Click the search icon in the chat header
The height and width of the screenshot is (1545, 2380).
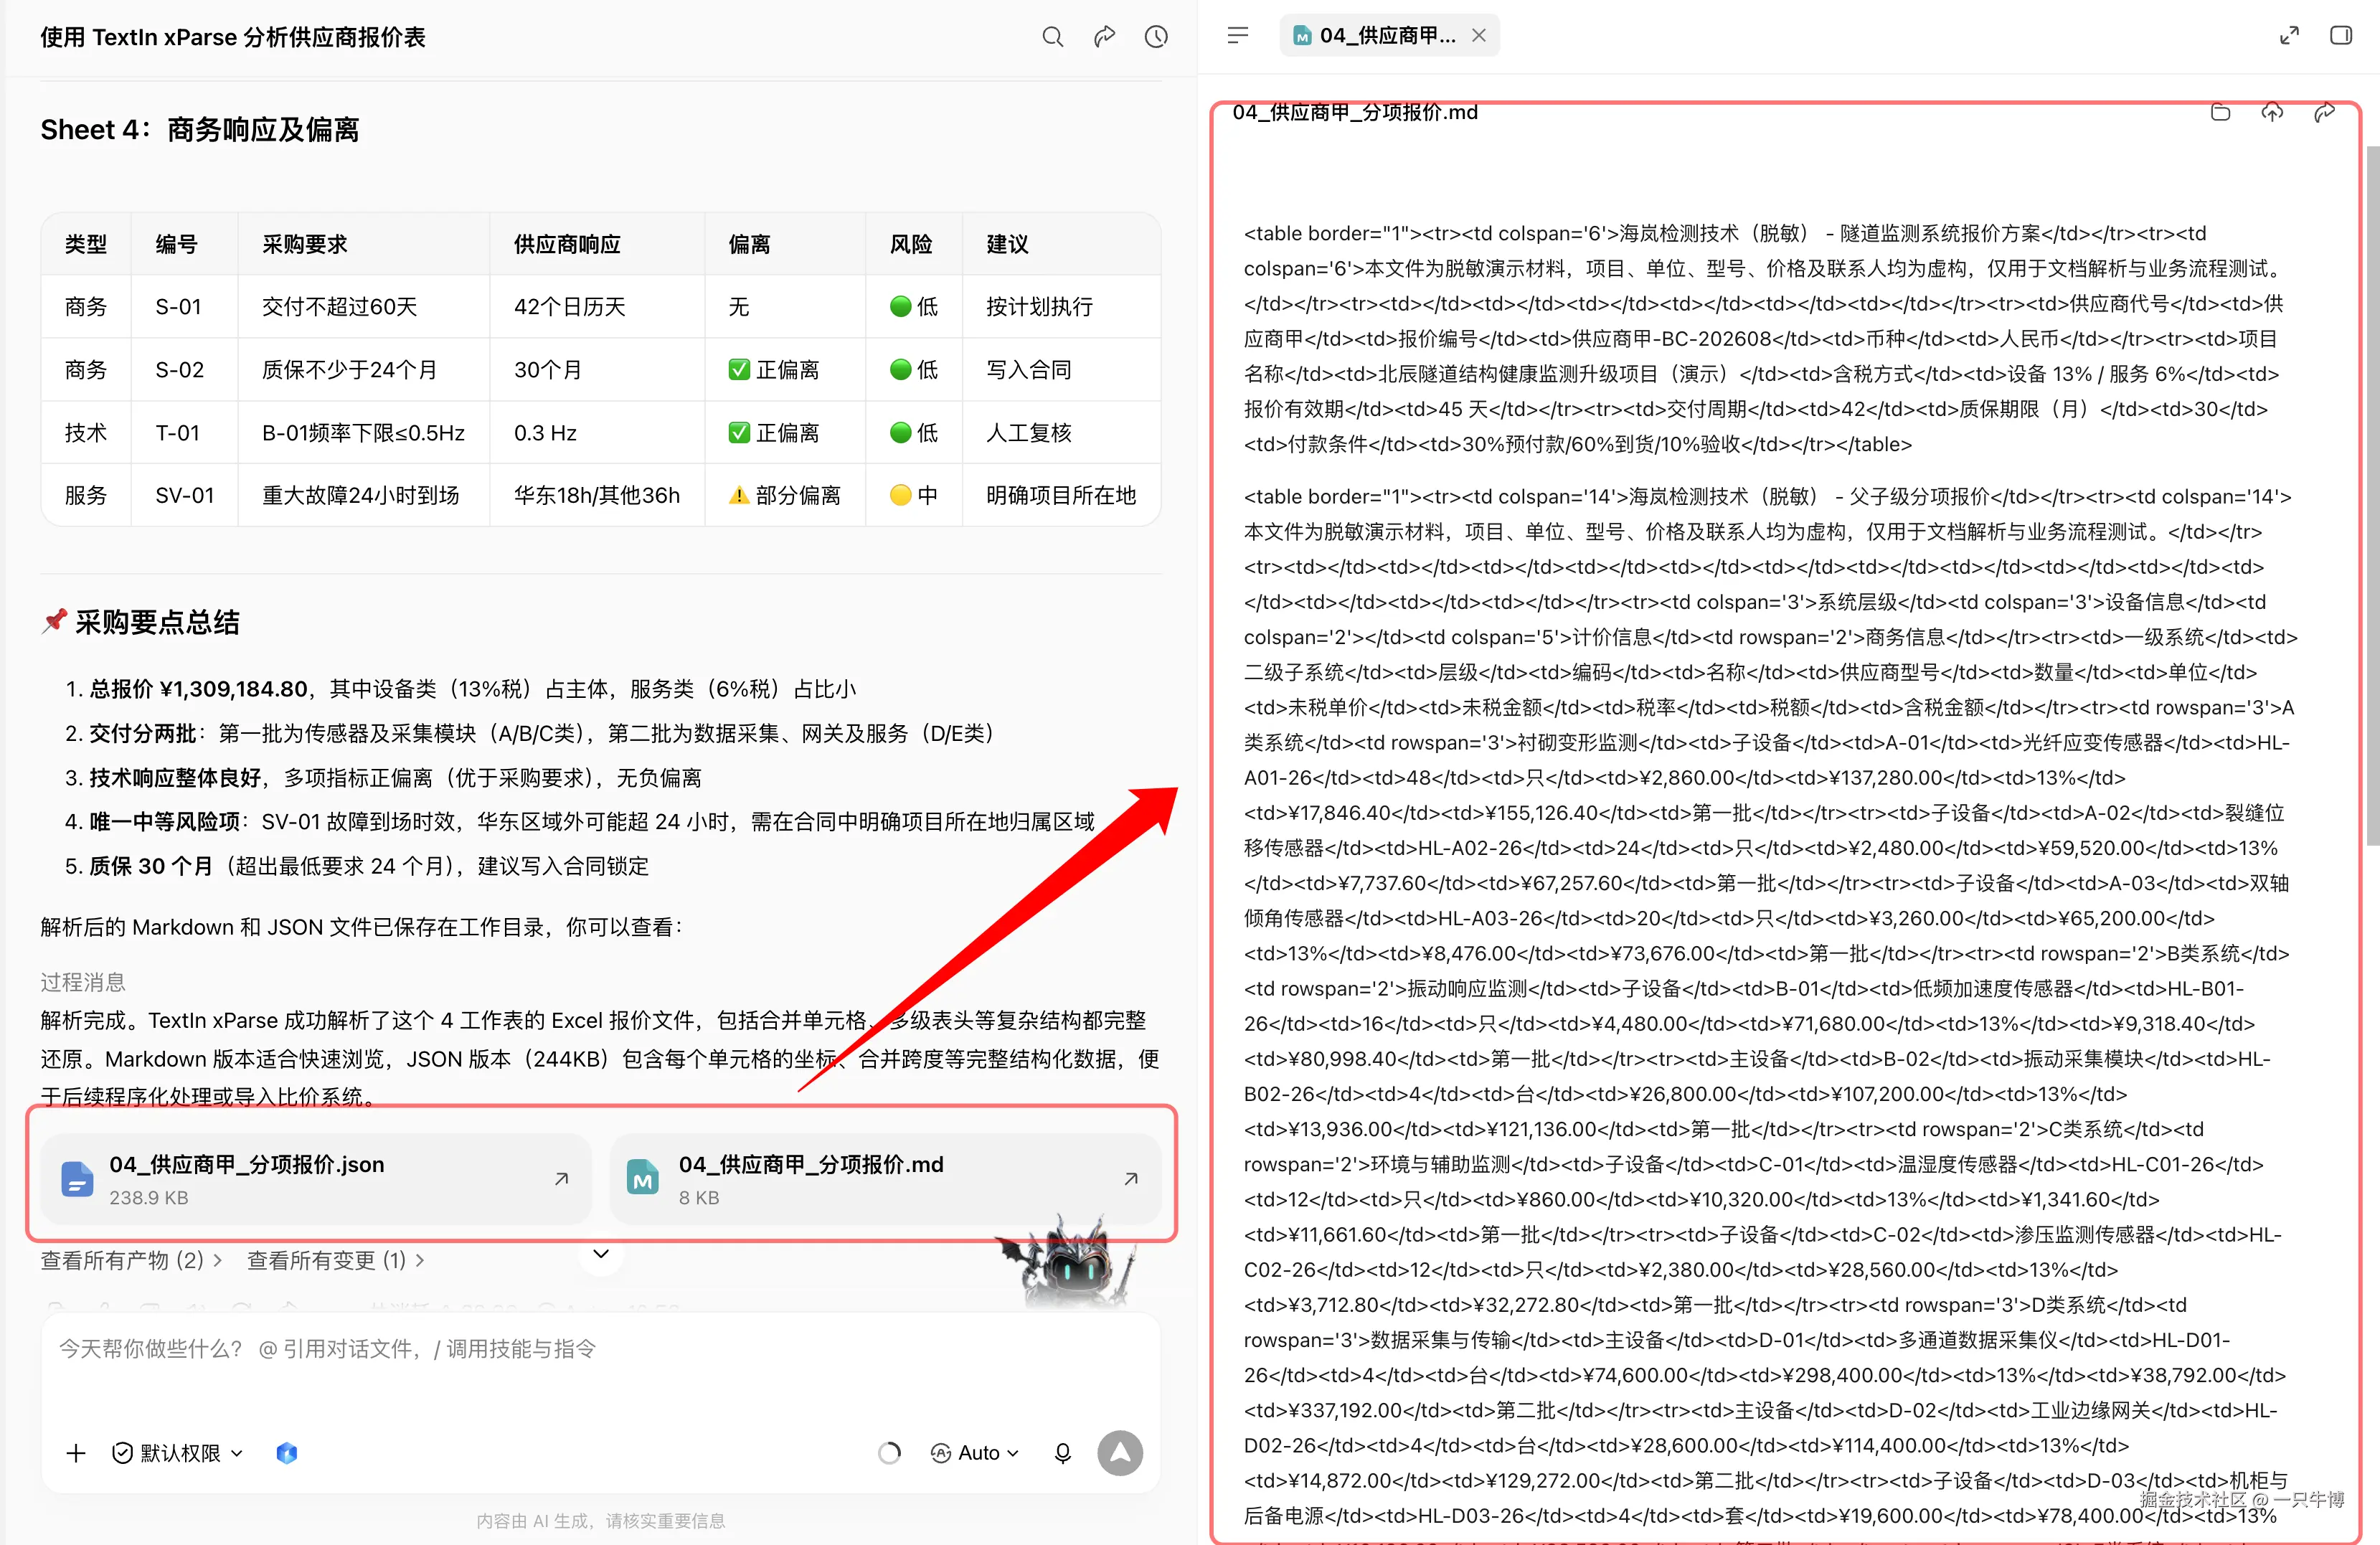coord(1052,37)
